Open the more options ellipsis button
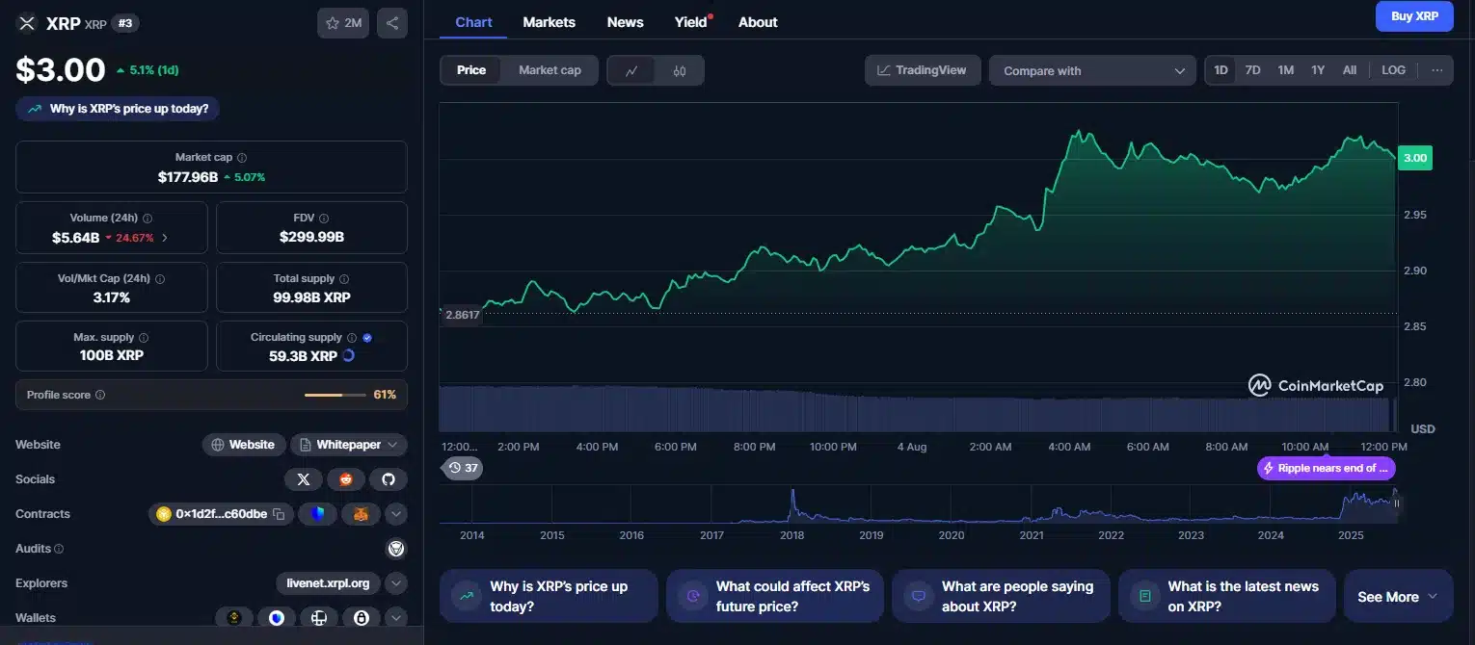The width and height of the screenshot is (1475, 645). point(1436,70)
